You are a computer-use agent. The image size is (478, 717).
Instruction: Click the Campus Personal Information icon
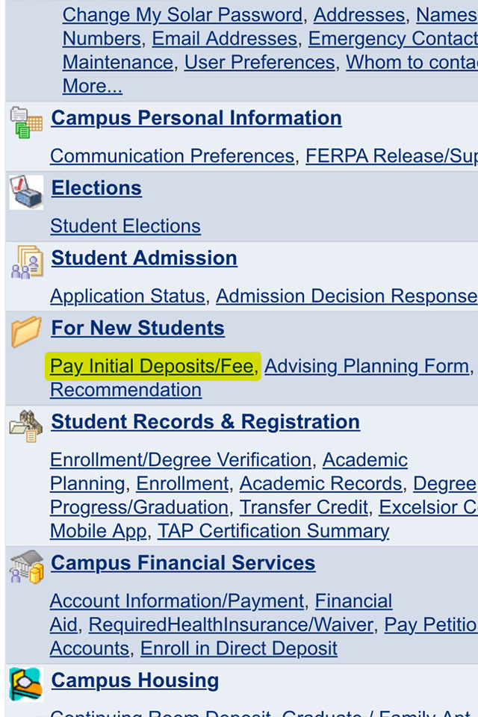26,122
